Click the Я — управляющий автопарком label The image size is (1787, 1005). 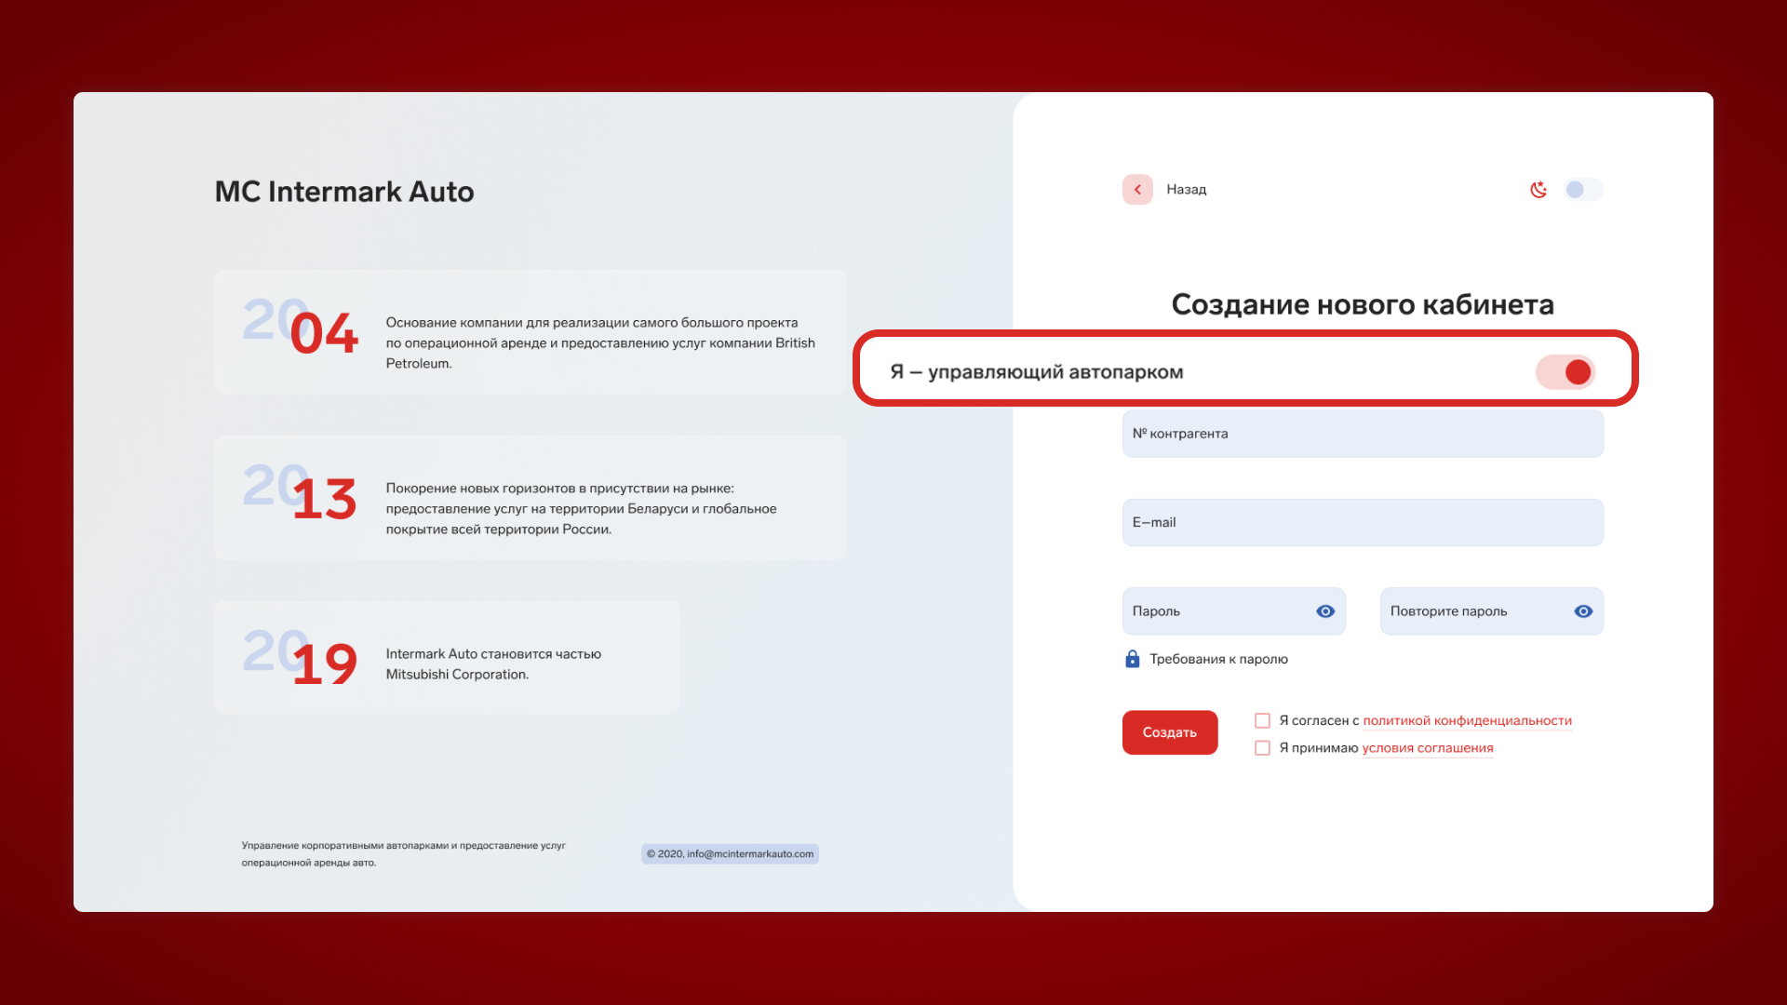[x=1037, y=372]
